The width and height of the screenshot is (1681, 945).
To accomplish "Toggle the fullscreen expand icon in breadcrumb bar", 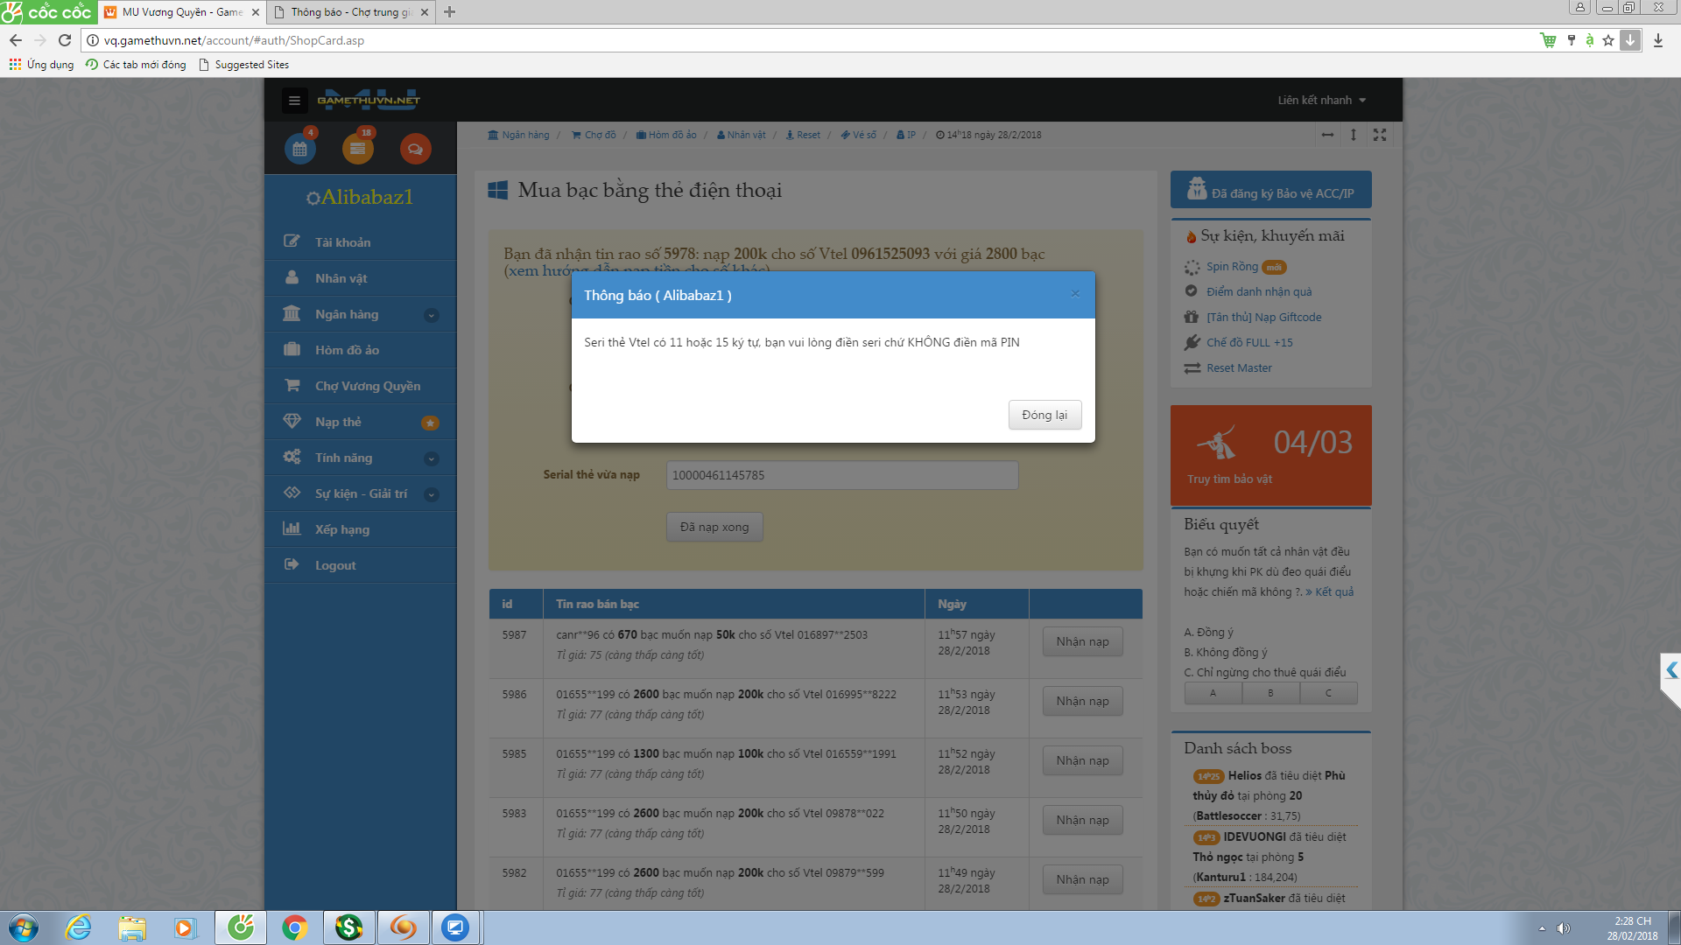I will (1380, 135).
